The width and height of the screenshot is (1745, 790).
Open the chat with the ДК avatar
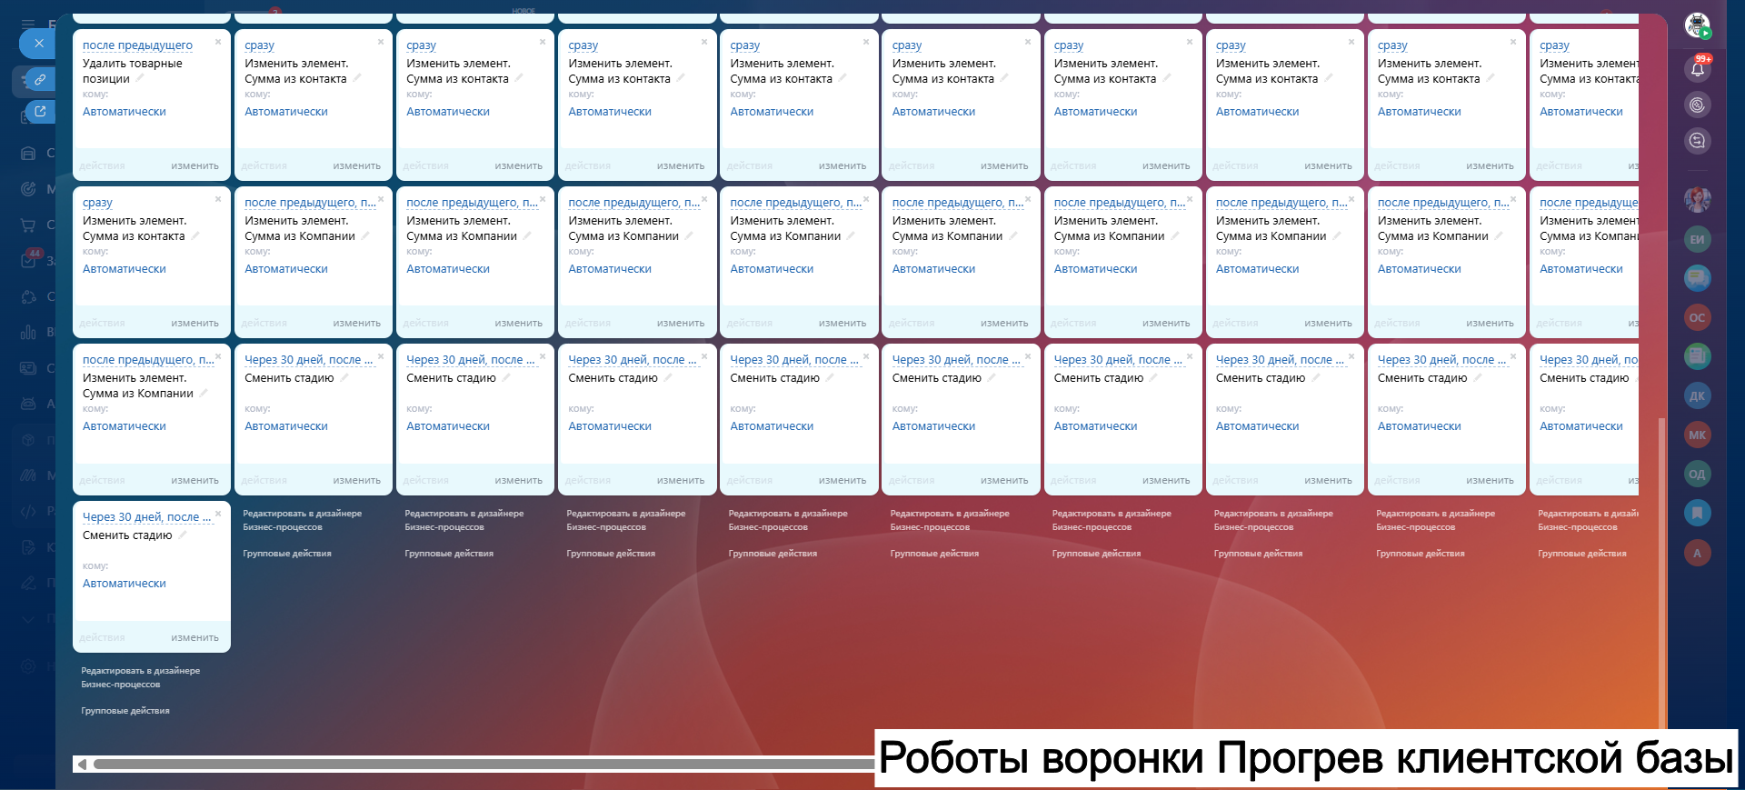tap(1697, 395)
